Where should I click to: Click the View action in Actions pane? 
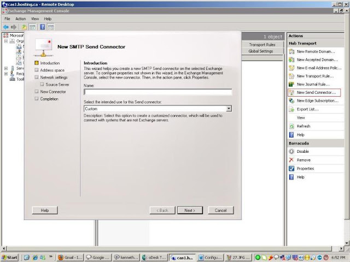point(301,118)
